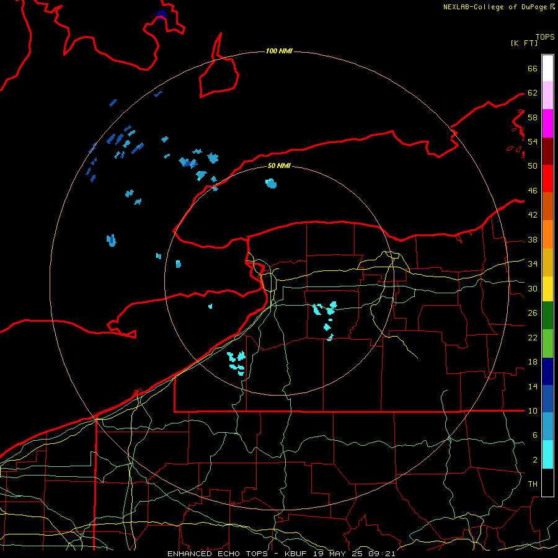Image resolution: width=558 pixels, height=558 pixels.
Task: Click the magenta swatch between 54 and 58
Action: (x=547, y=123)
